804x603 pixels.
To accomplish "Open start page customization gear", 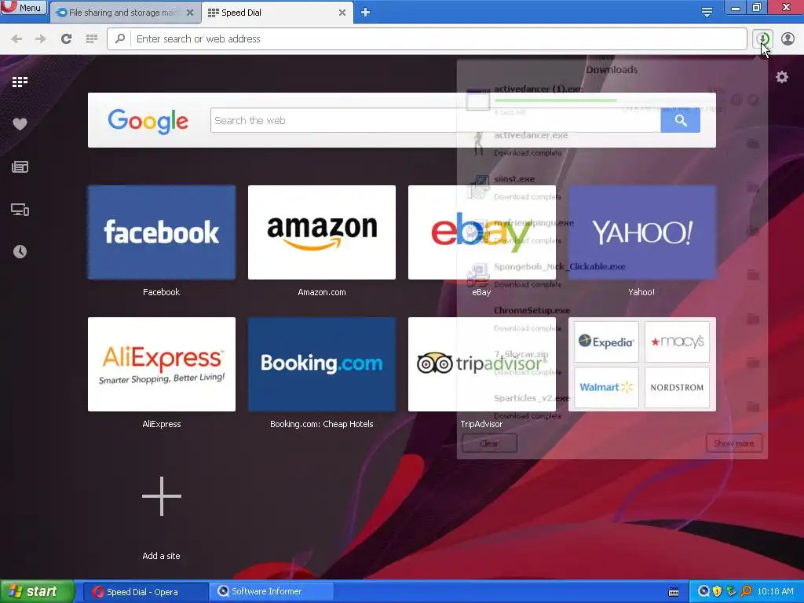I will [782, 78].
